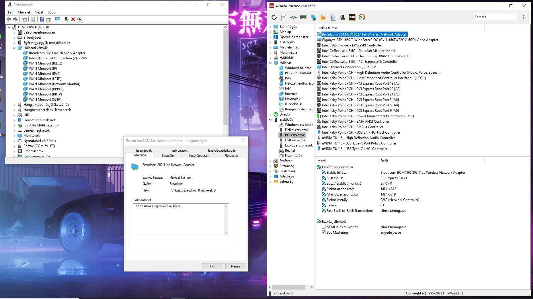Open AIDA64 preferences checklist icon
The width and height of the screenshot is (533, 299).
tap(333, 17)
